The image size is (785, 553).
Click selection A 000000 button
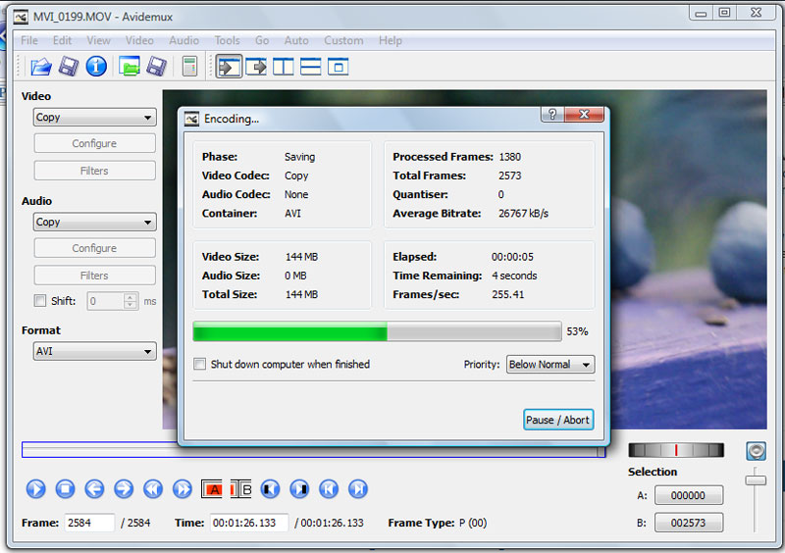click(689, 495)
